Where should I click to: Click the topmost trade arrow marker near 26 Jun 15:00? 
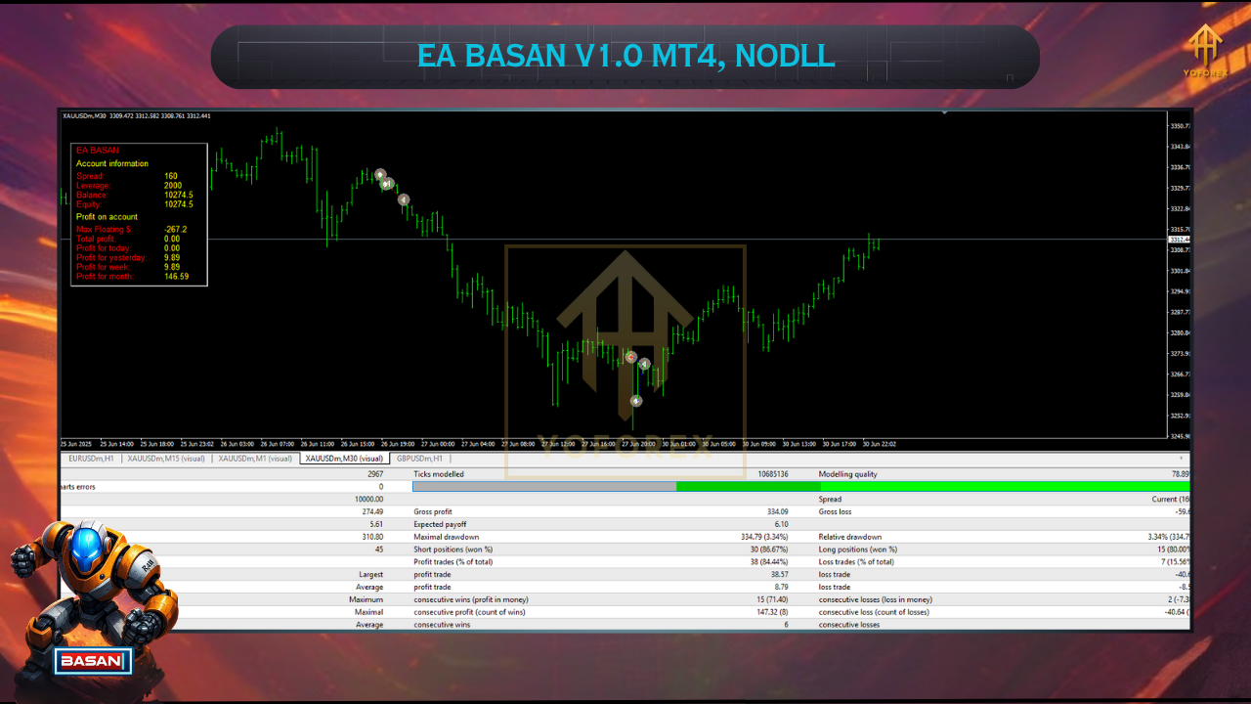(x=380, y=175)
